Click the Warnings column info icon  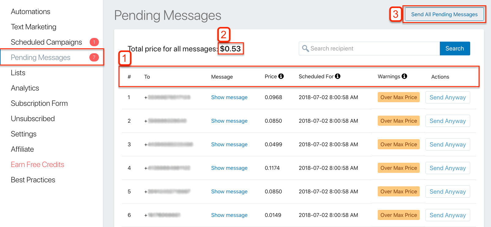pyautogui.click(x=405, y=76)
